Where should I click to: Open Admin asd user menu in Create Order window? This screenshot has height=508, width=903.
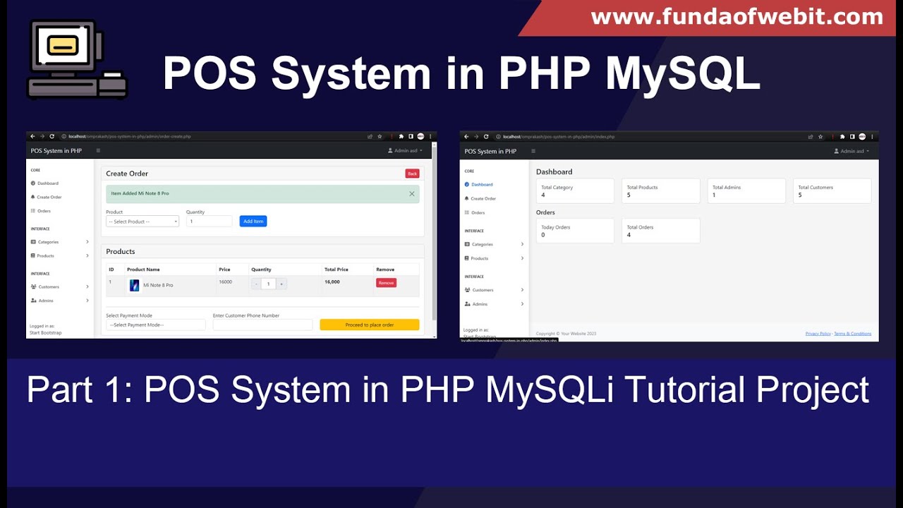coord(406,150)
